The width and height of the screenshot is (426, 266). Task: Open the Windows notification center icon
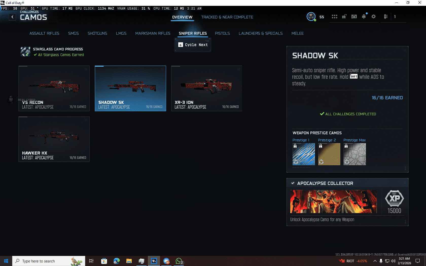click(x=418, y=261)
